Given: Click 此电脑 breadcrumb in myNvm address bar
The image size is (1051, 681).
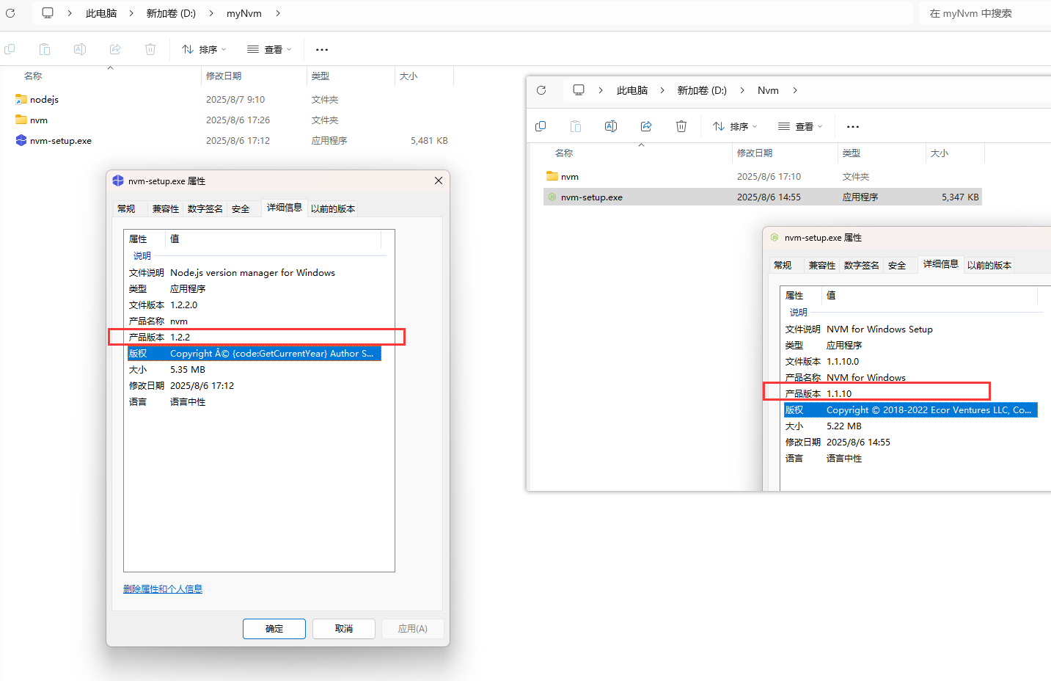Looking at the screenshot, I should click(101, 13).
